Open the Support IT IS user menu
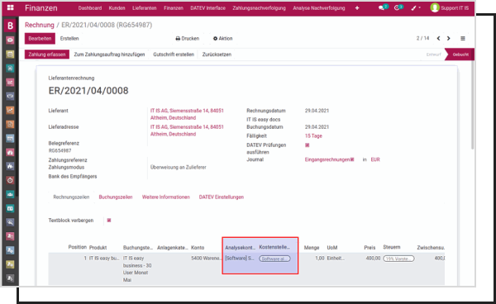This screenshot has width=496, height=304. (x=450, y=8)
